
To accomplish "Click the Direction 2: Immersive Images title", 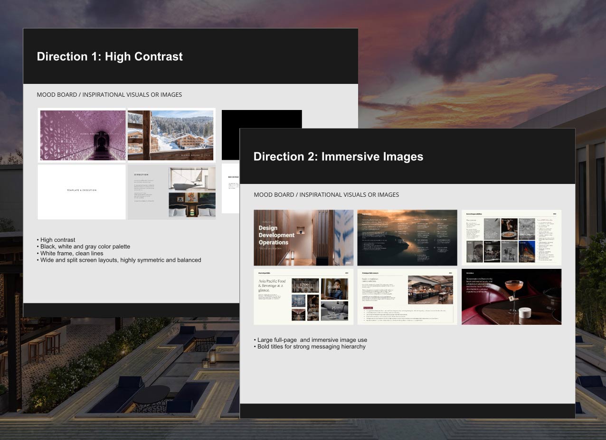I will [339, 156].
